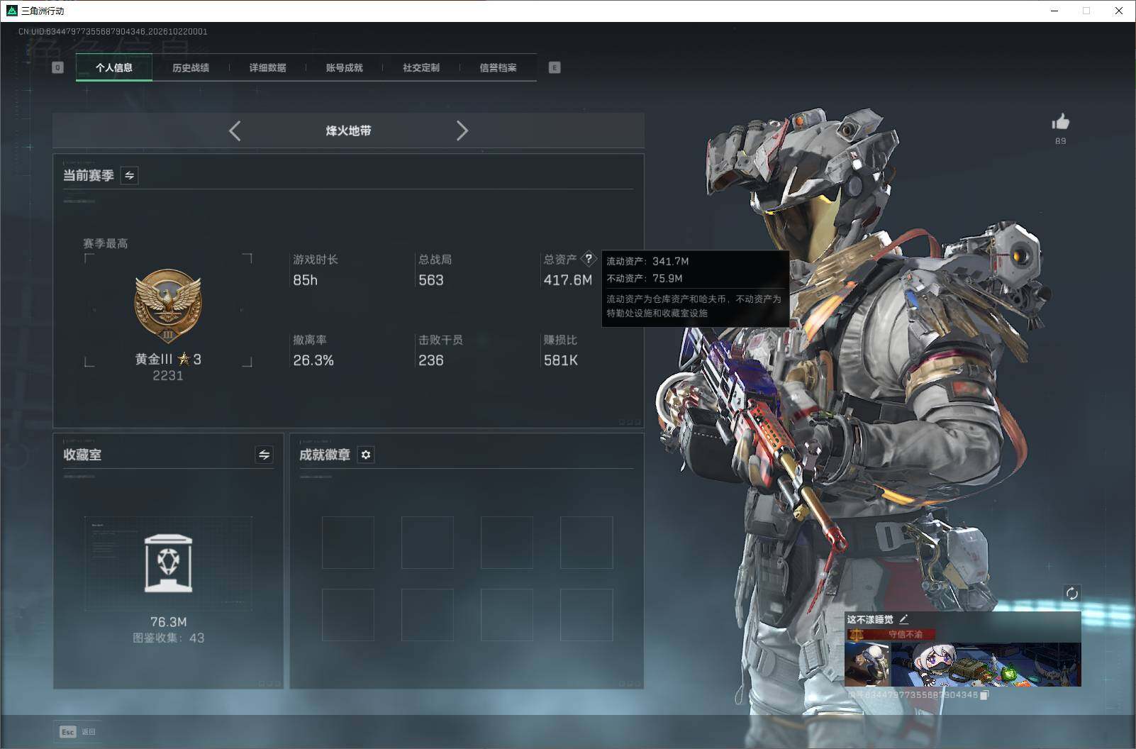Open the 信誉档案 tab
Viewport: 1136px width, 749px height.
click(498, 67)
